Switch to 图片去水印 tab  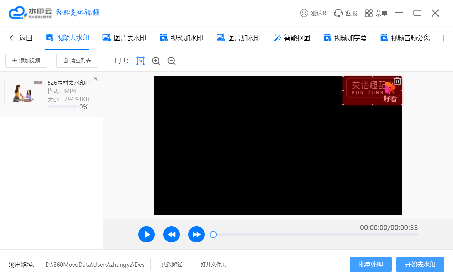[124, 38]
